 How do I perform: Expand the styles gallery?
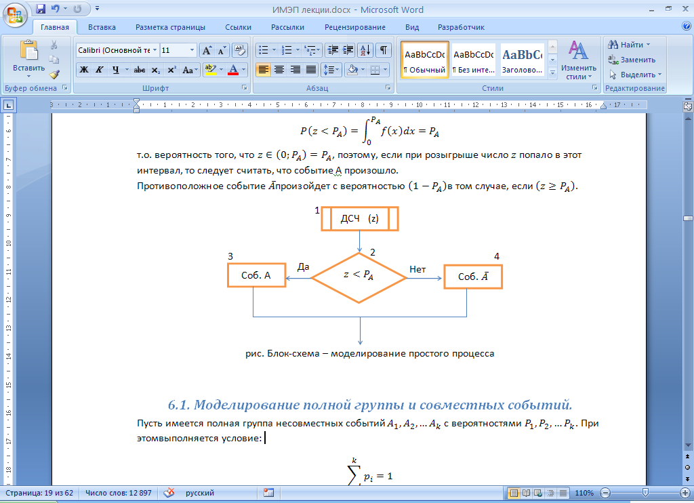click(552, 73)
